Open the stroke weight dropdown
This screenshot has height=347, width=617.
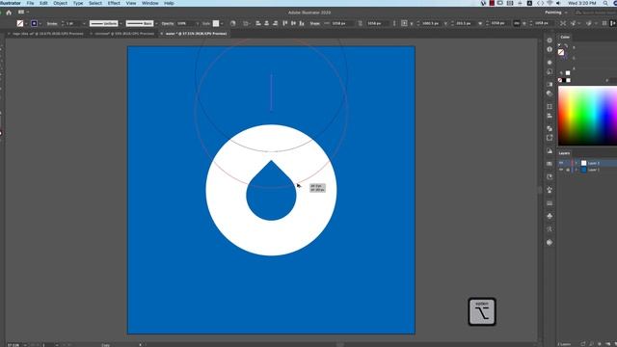(84, 23)
